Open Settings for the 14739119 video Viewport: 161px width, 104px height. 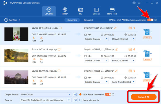click(x=147, y=59)
